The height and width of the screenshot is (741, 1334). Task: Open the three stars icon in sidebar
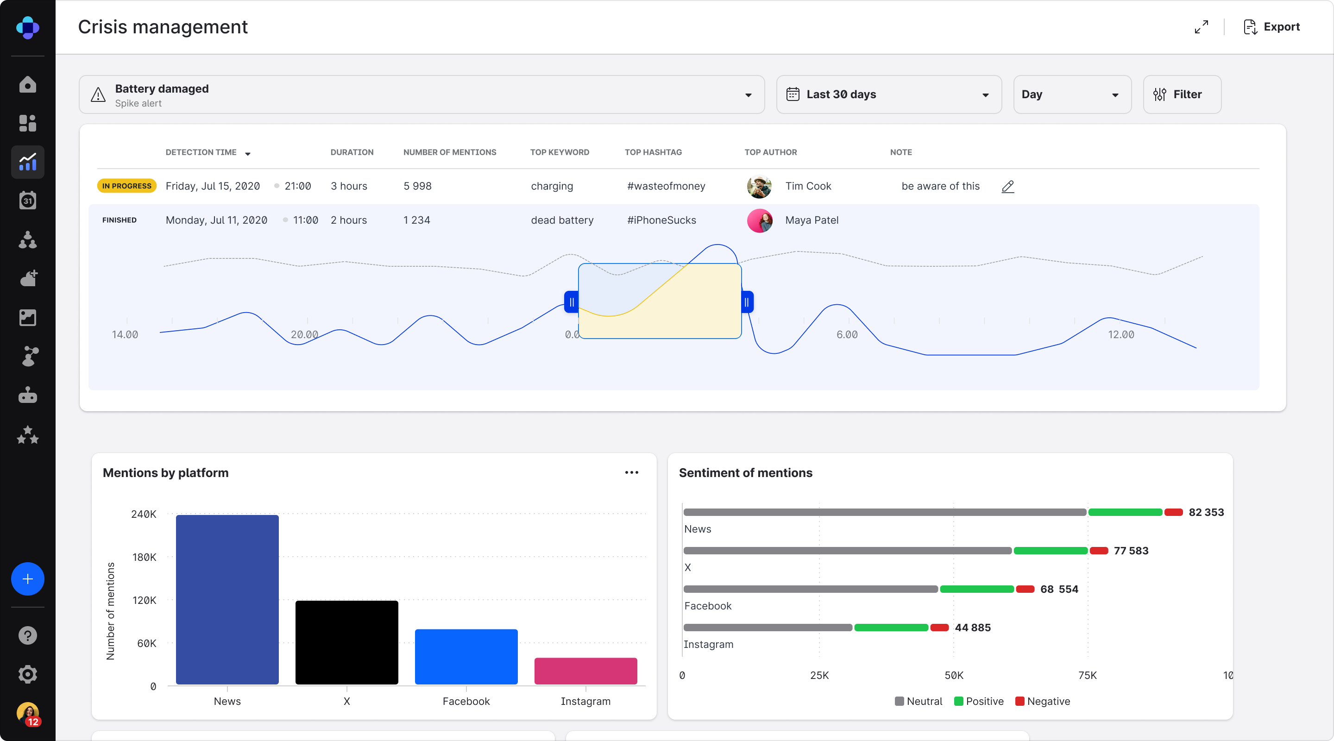point(27,434)
